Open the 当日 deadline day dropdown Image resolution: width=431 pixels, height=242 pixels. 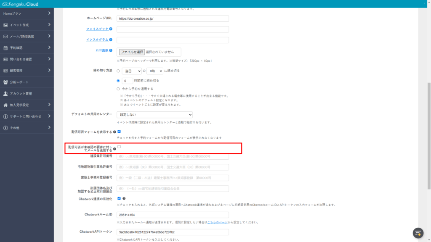pos(131,71)
